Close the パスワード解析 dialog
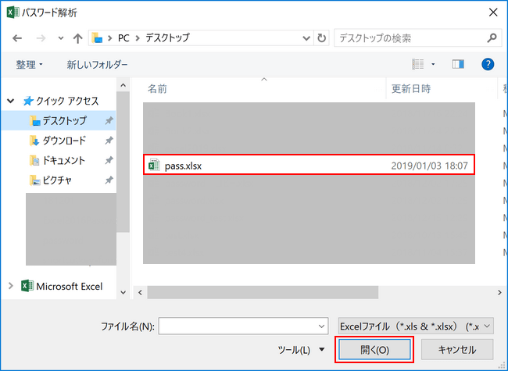 (493, 12)
